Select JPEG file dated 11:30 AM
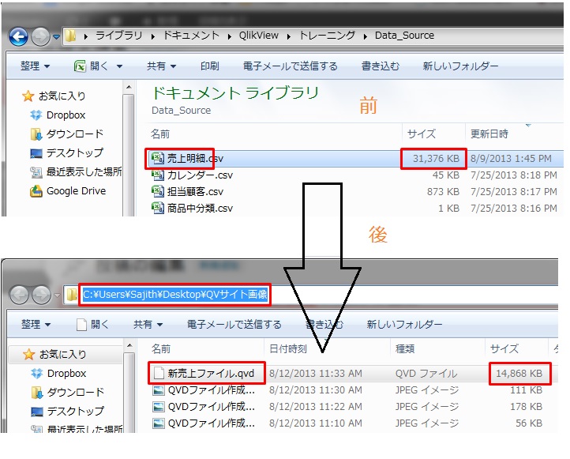This screenshot has height=459, width=570. point(204,390)
